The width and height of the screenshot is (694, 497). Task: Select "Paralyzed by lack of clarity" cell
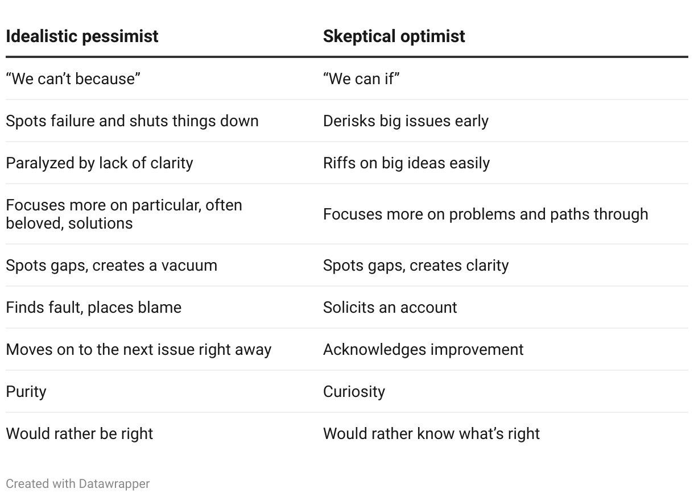(x=100, y=163)
